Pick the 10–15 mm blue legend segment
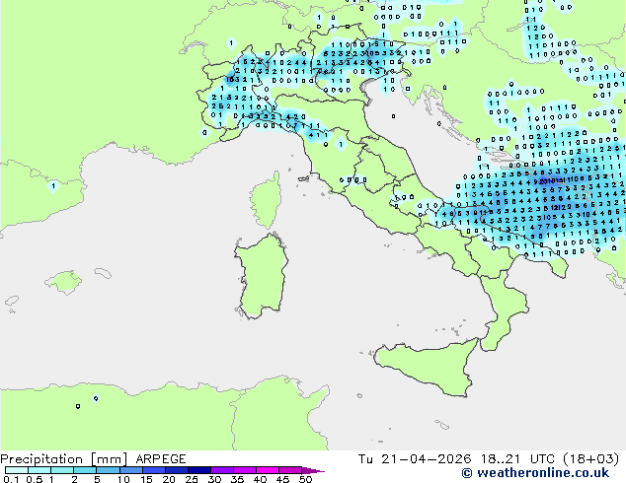 click(x=130, y=470)
